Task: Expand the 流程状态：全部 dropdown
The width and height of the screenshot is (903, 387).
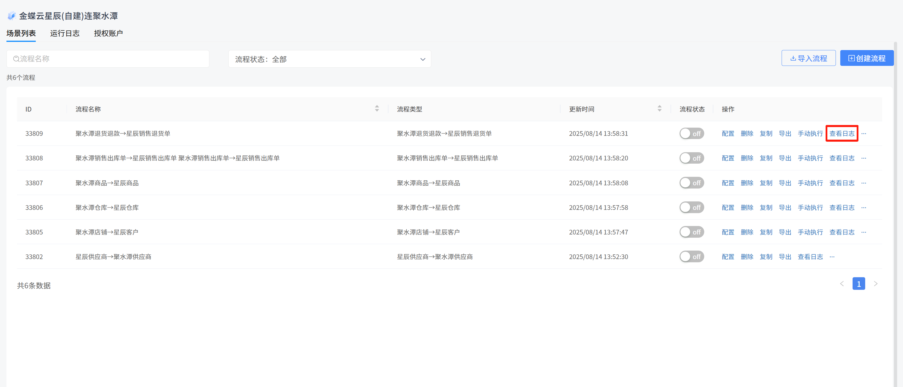Action: point(330,59)
